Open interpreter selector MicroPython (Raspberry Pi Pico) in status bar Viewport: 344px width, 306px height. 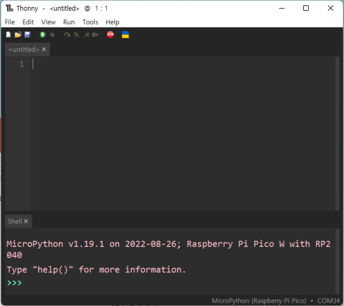(x=259, y=301)
